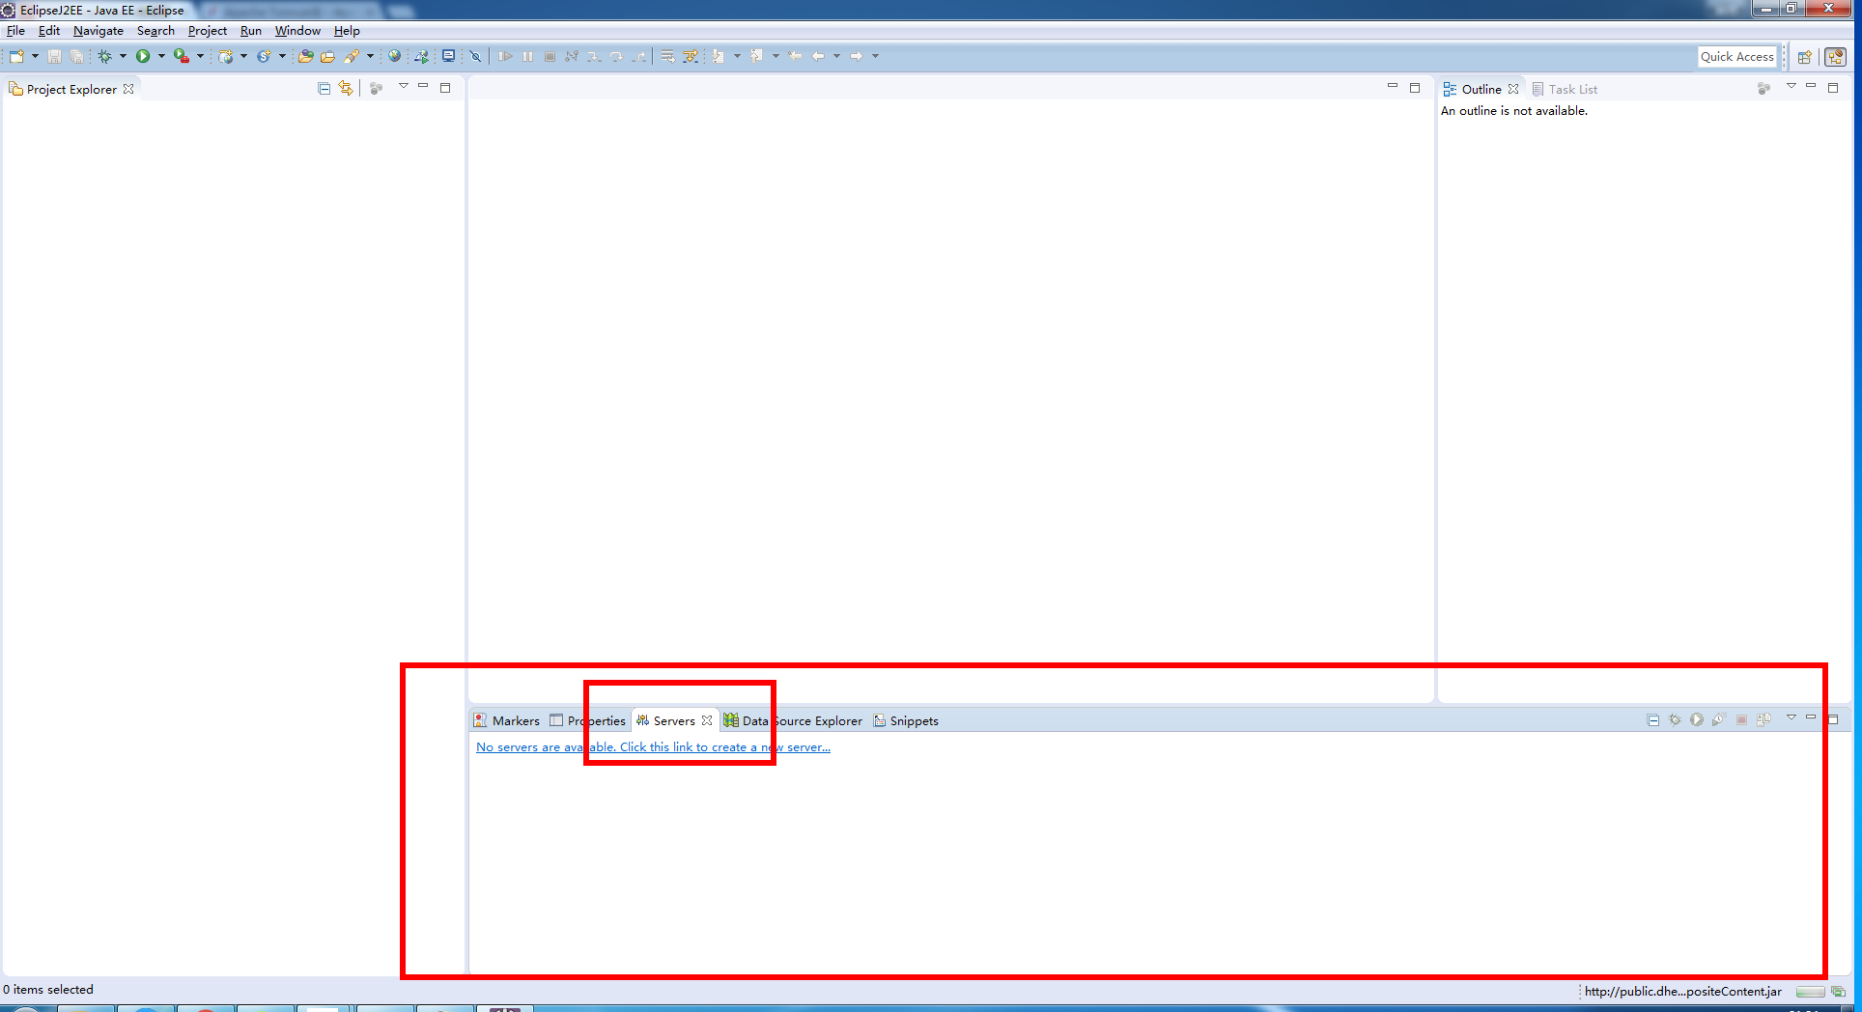Click the Open Perspective icon
Viewport: 1862px width, 1012px height.
1804,57
